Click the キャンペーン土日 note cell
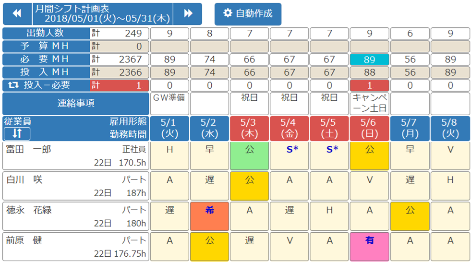Viewport: 471px width, 262px height. coord(370,104)
